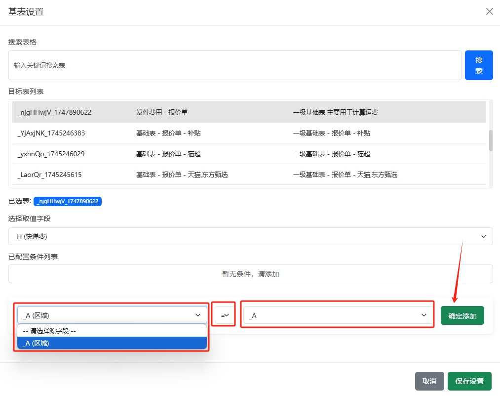Open the 选择取值字段 dropdown showing _H (快递费)
Screen dimensions: 500x396
point(250,236)
